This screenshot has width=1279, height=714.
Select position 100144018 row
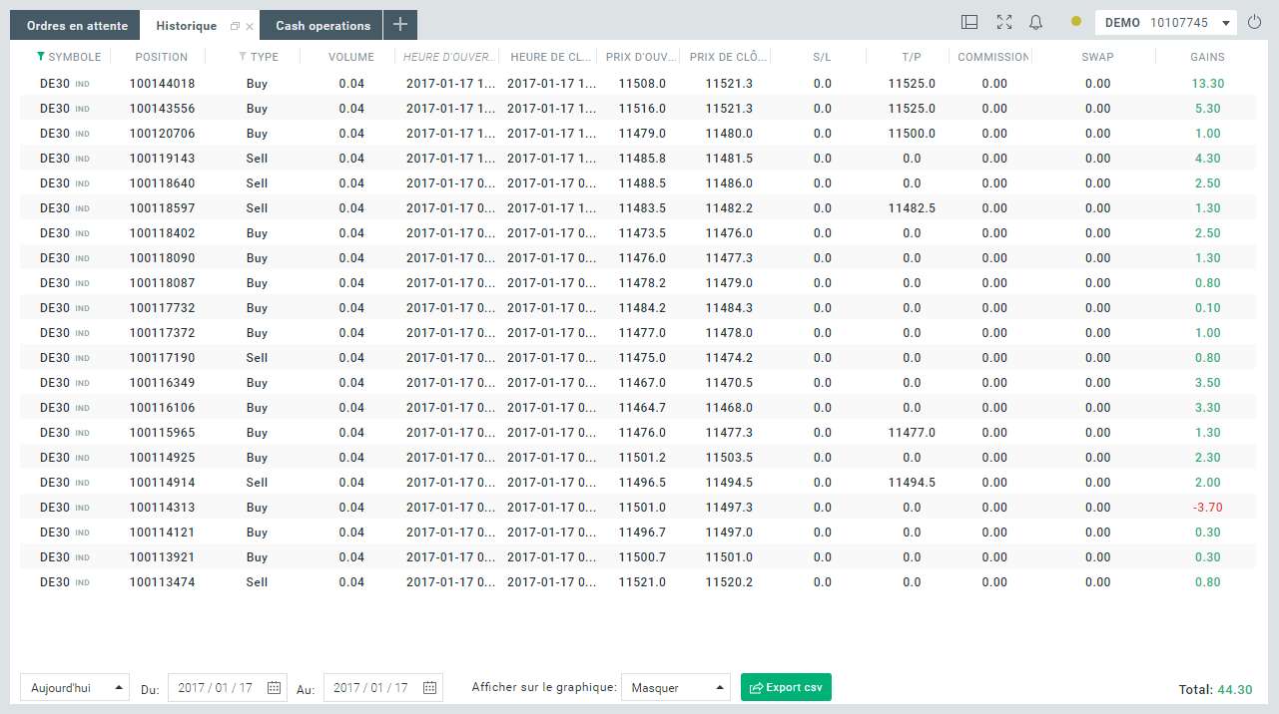637,84
